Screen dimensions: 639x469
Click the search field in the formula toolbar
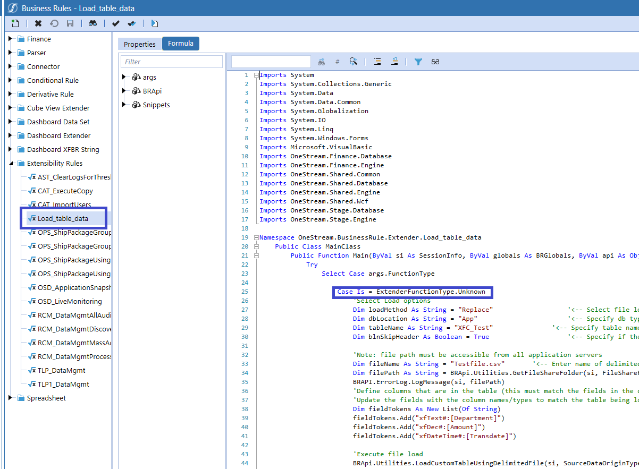271,62
